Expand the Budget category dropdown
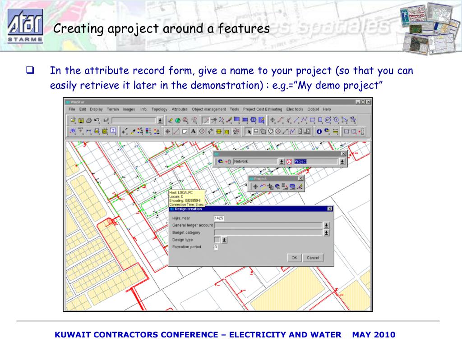 tap(327, 233)
